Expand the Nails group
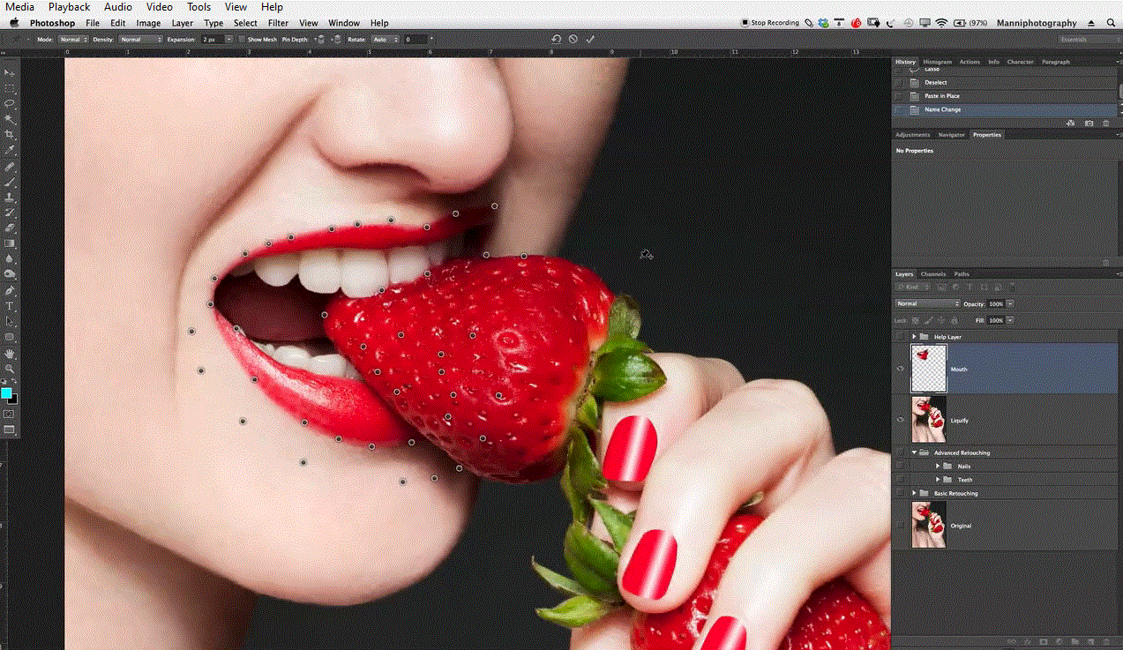The height and width of the screenshot is (650, 1123). [938, 466]
